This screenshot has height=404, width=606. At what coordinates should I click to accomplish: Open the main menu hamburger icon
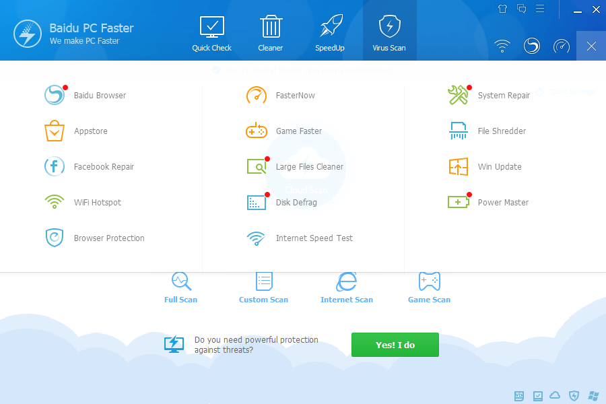(x=540, y=9)
